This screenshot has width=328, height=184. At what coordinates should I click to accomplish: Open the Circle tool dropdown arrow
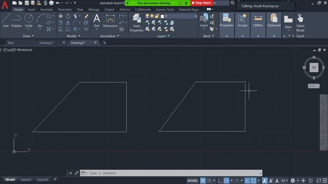click(29, 29)
